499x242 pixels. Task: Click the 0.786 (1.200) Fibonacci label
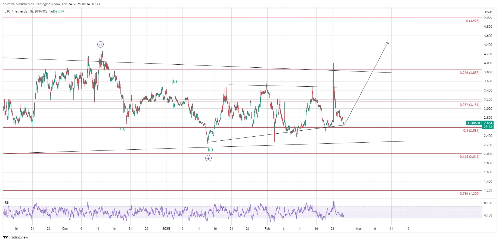[469, 194]
